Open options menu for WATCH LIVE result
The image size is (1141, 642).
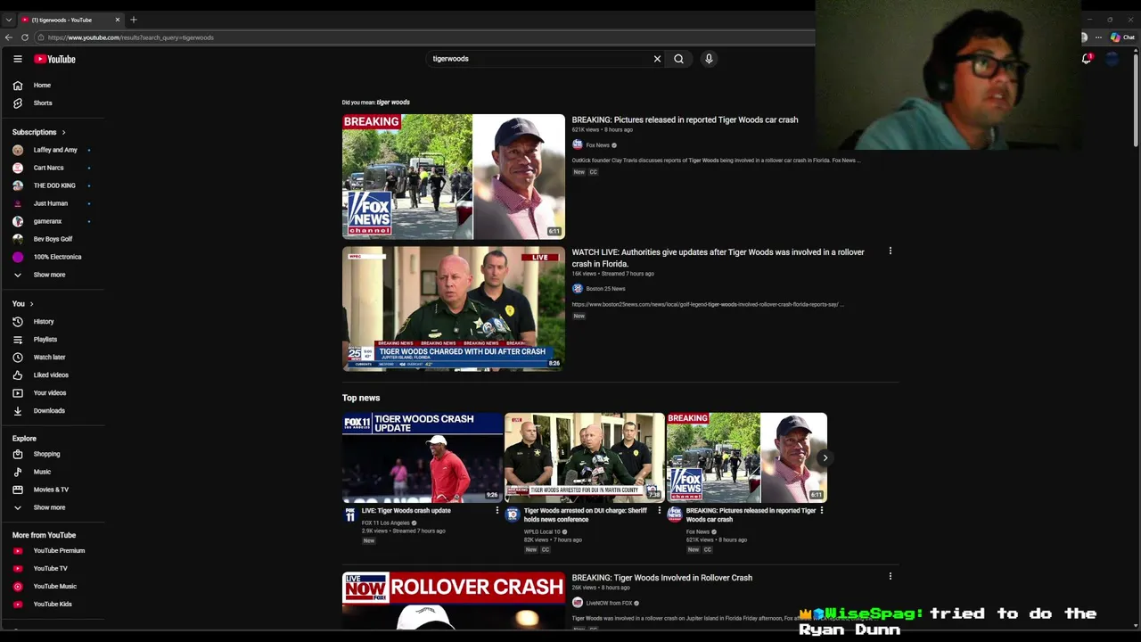pos(890,251)
